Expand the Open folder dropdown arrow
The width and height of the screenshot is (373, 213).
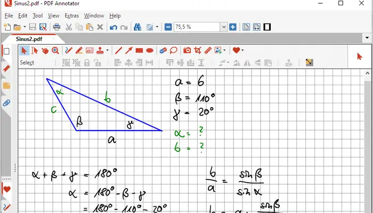25,27
